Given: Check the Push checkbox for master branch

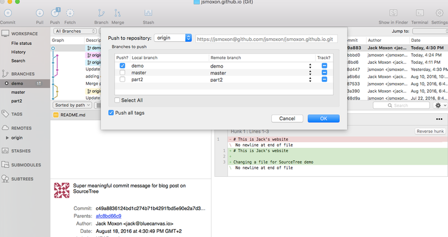Looking at the screenshot, I should pyautogui.click(x=122, y=72).
